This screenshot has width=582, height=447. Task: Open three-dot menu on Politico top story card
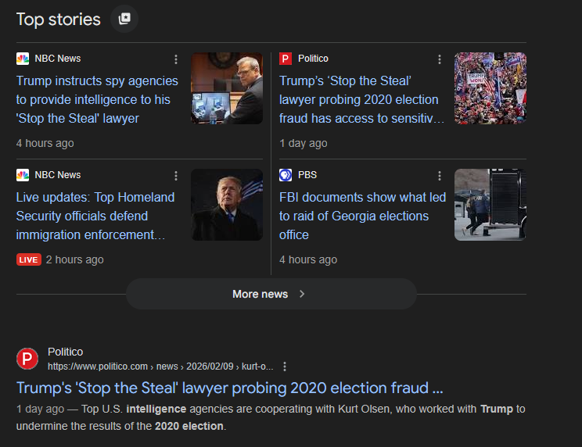tap(440, 59)
